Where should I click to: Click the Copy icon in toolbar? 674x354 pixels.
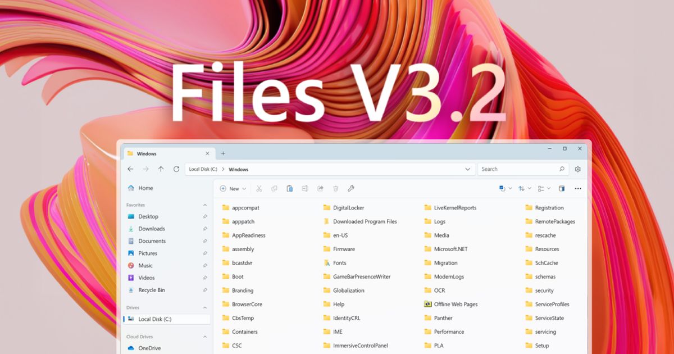click(x=274, y=189)
